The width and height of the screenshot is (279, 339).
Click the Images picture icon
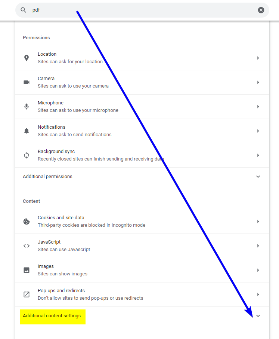26,270
